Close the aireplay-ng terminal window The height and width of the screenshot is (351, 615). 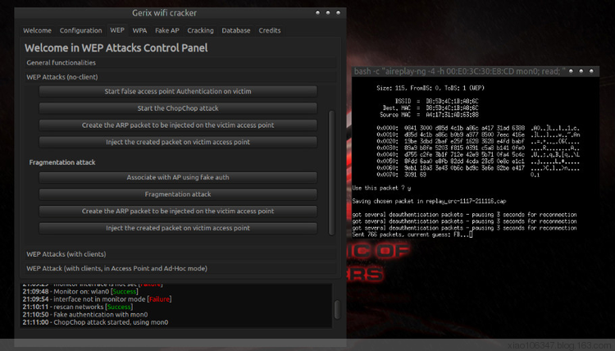591,71
